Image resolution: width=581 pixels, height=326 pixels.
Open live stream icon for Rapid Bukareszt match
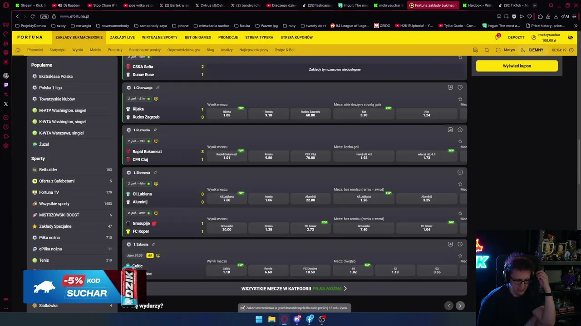pyautogui.click(x=156, y=141)
